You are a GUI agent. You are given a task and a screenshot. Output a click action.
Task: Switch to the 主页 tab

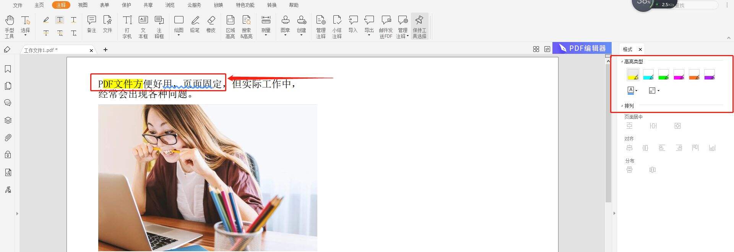tap(39, 5)
